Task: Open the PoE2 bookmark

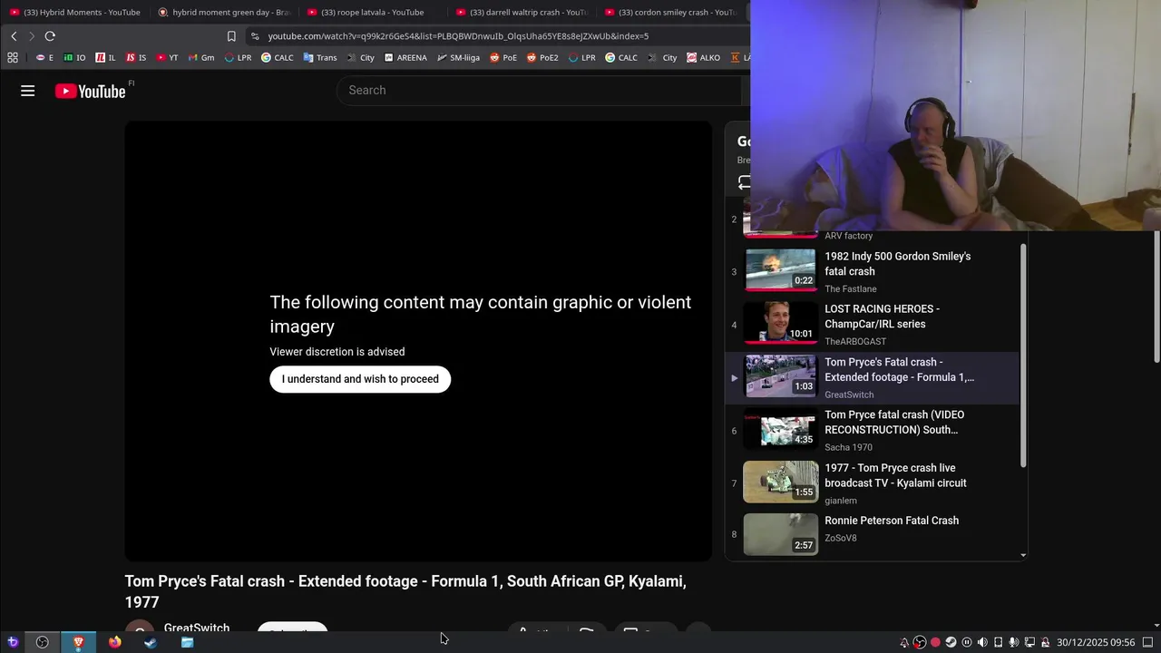Action: 542,57
